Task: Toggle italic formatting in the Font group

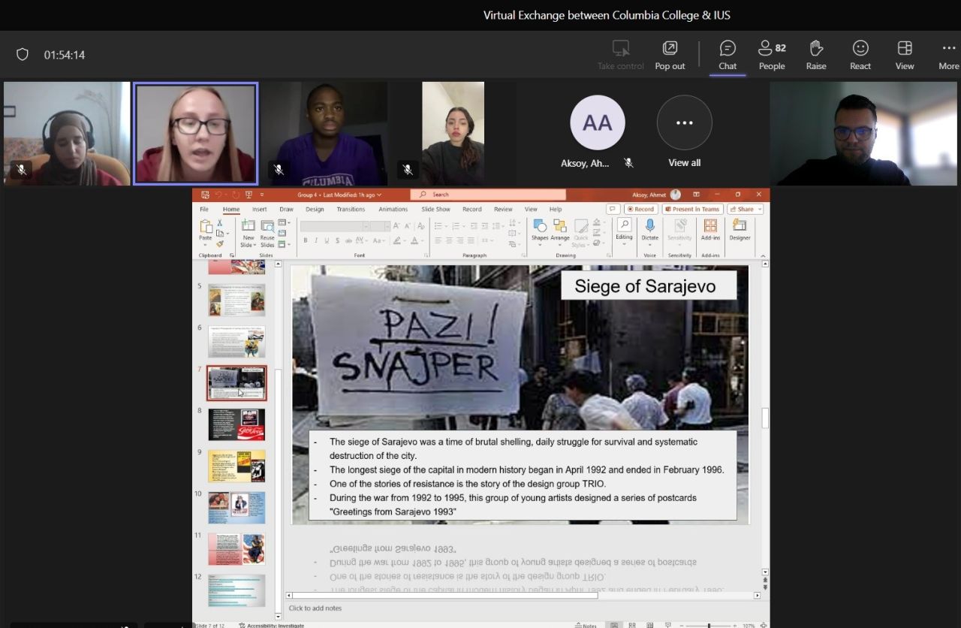Action: 316,240
